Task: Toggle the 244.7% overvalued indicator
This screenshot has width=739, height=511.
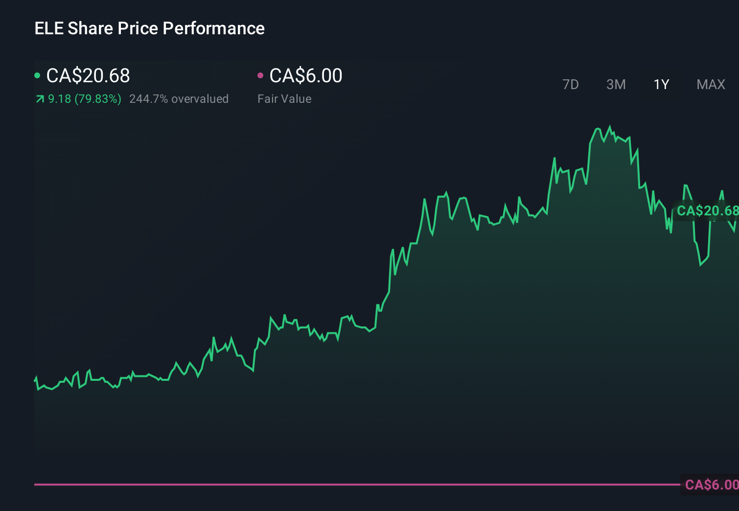Action: click(179, 98)
